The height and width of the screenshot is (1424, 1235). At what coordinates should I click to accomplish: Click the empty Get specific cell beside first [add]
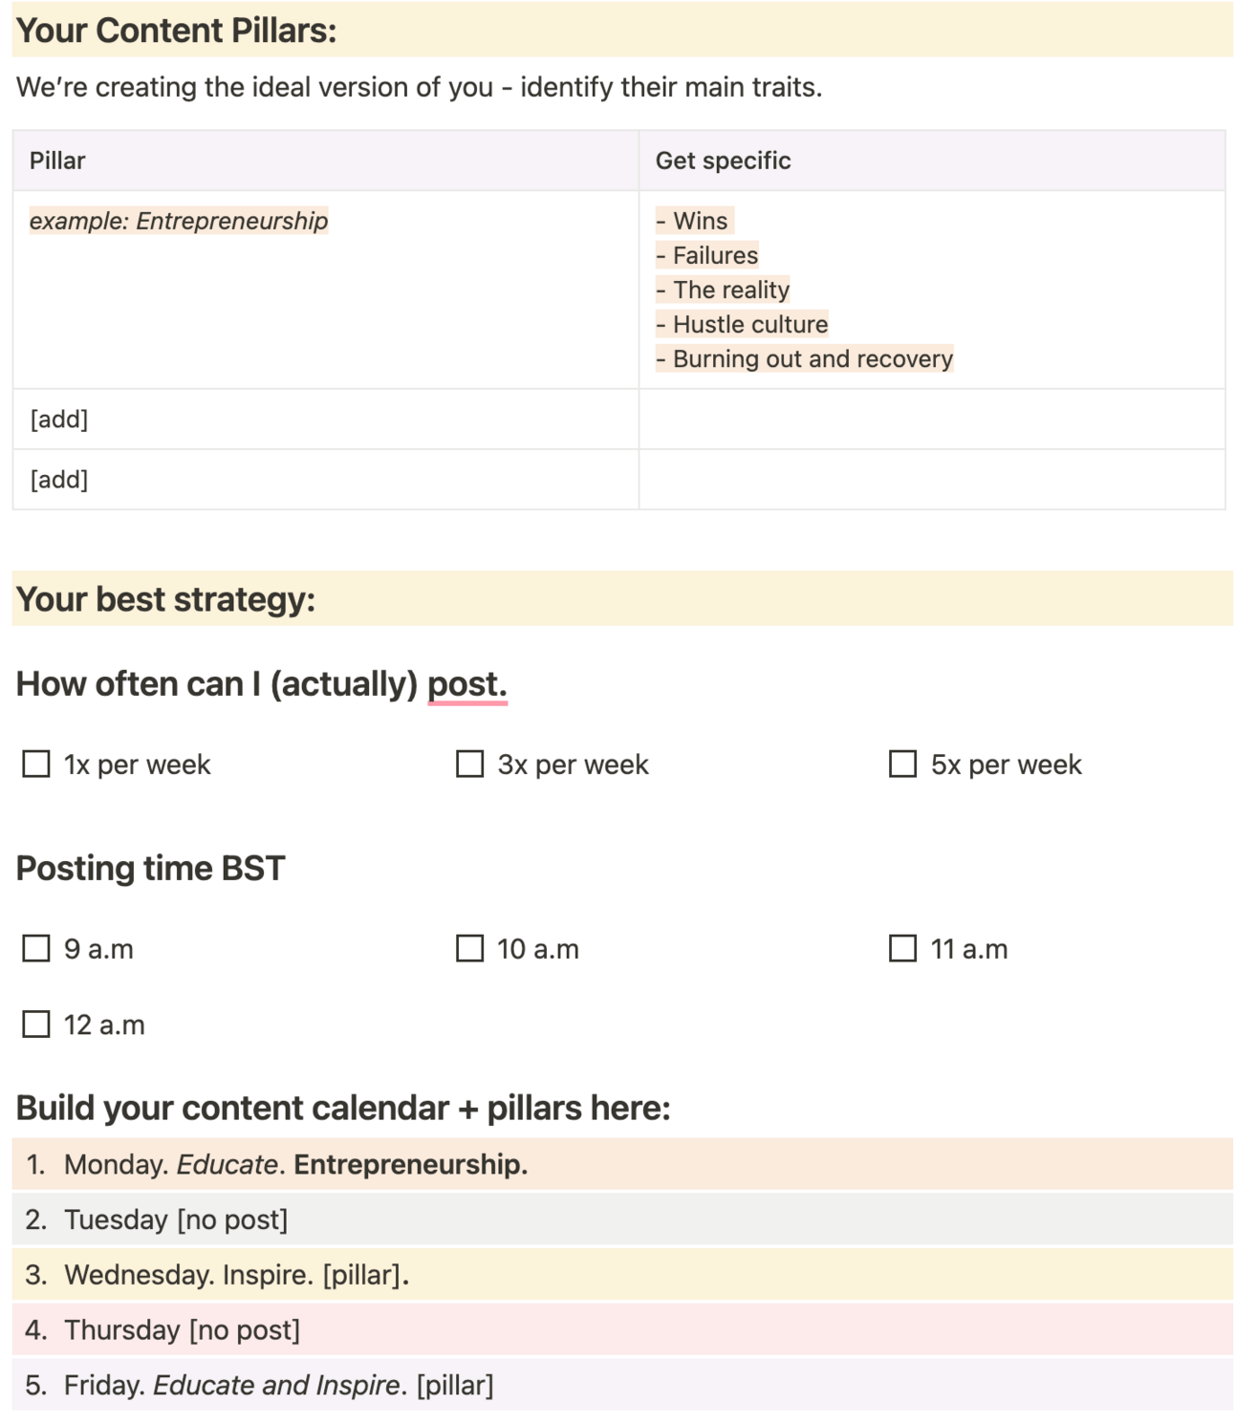(931, 420)
